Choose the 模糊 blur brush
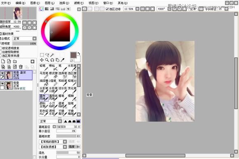Viewport: 239px width, 159px height. pos(72,97)
